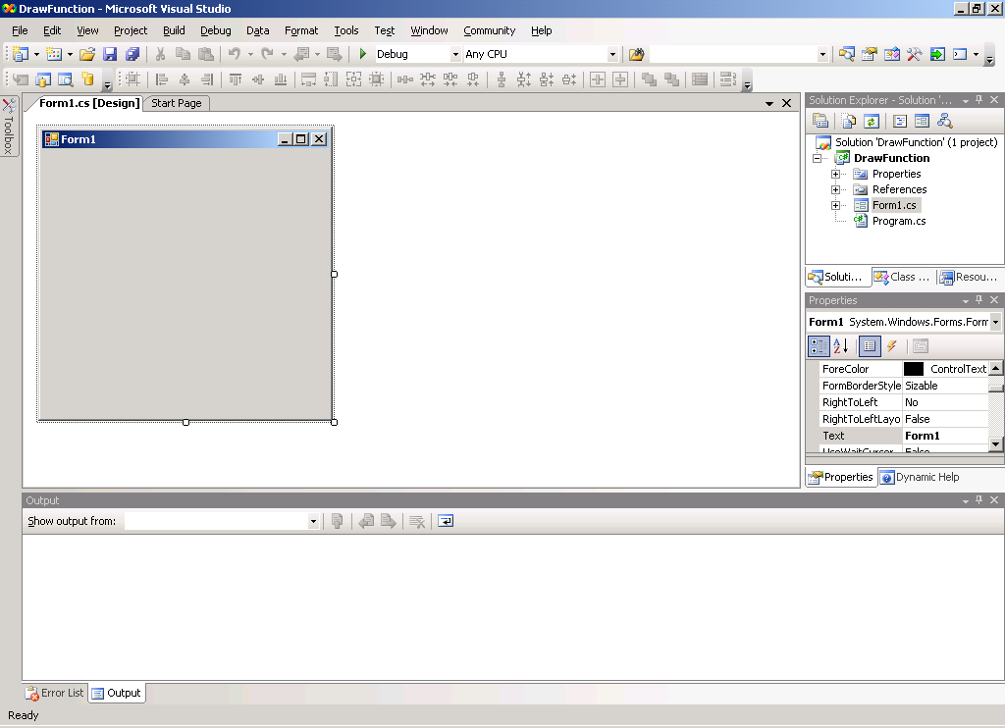Show Events with the lightning bolt icon
Screen dimensions: 1005x728
click(x=891, y=346)
